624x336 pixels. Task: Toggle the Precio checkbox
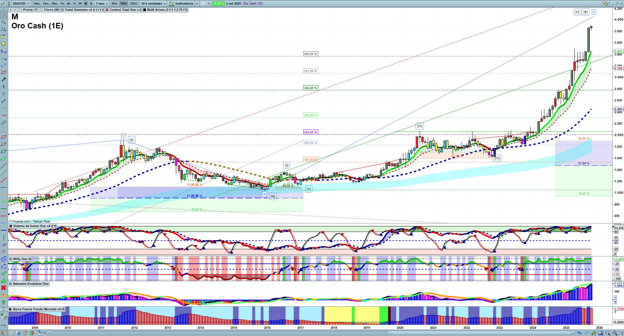[21, 10]
